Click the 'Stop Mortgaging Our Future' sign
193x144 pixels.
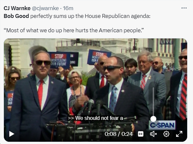pyautogui.click(x=59, y=60)
